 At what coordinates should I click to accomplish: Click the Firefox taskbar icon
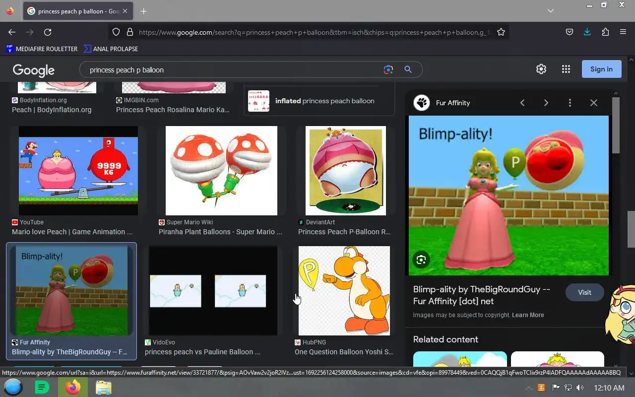click(73, 388)
